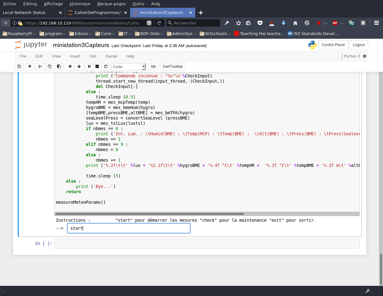The image size is (383, 296).
Task: Toggle the CellToolbar button
Action: [173, 67]
